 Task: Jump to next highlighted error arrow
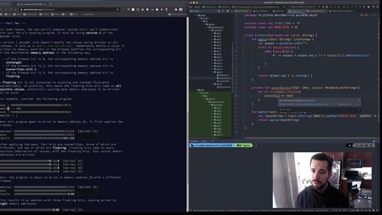point(378,15)
